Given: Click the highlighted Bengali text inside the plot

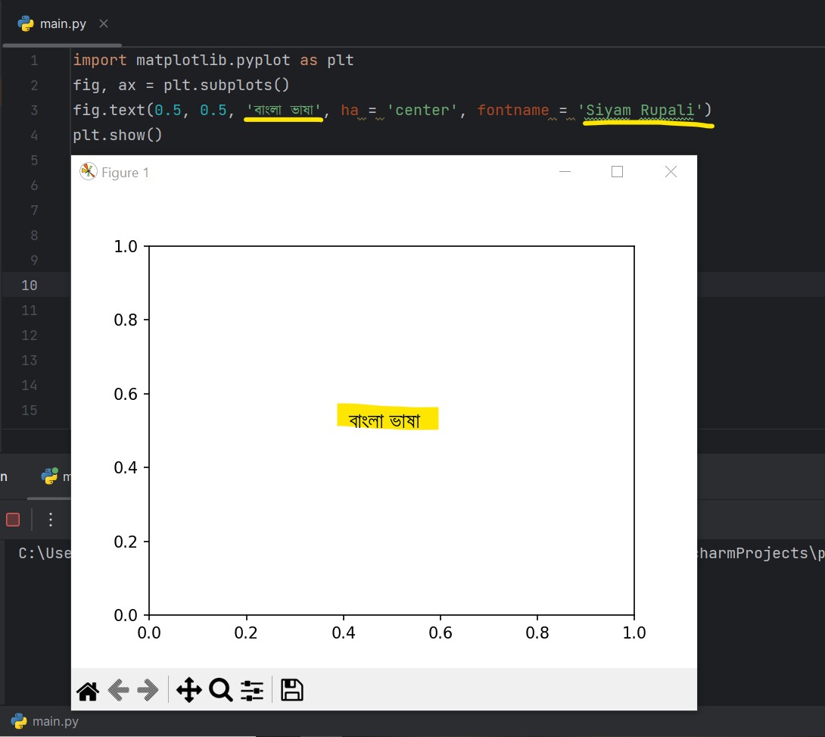Looking at the screenshot, I should pyautogui.click(x=388, y=417).
